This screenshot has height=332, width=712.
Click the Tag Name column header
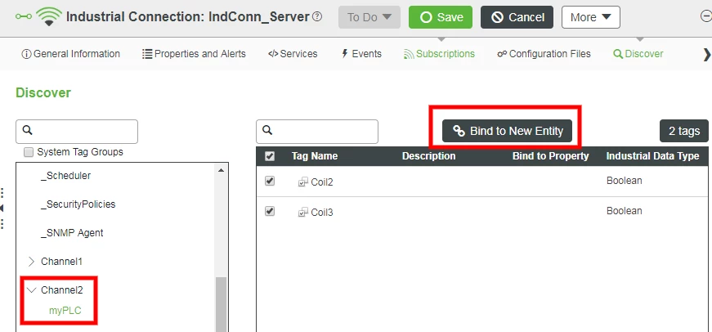coord(315,156)
